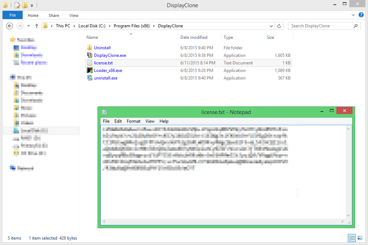Click the 6/11/2015 8:14 PM date cell

point(198,63)
